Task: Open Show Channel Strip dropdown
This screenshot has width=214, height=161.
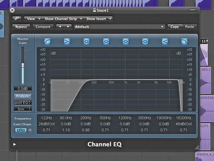Action: 63,19
